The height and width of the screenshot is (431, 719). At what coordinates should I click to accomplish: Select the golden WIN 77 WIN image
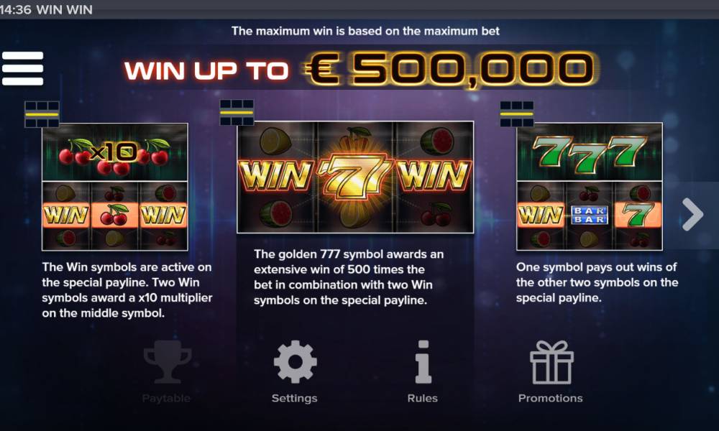[355, 177]
